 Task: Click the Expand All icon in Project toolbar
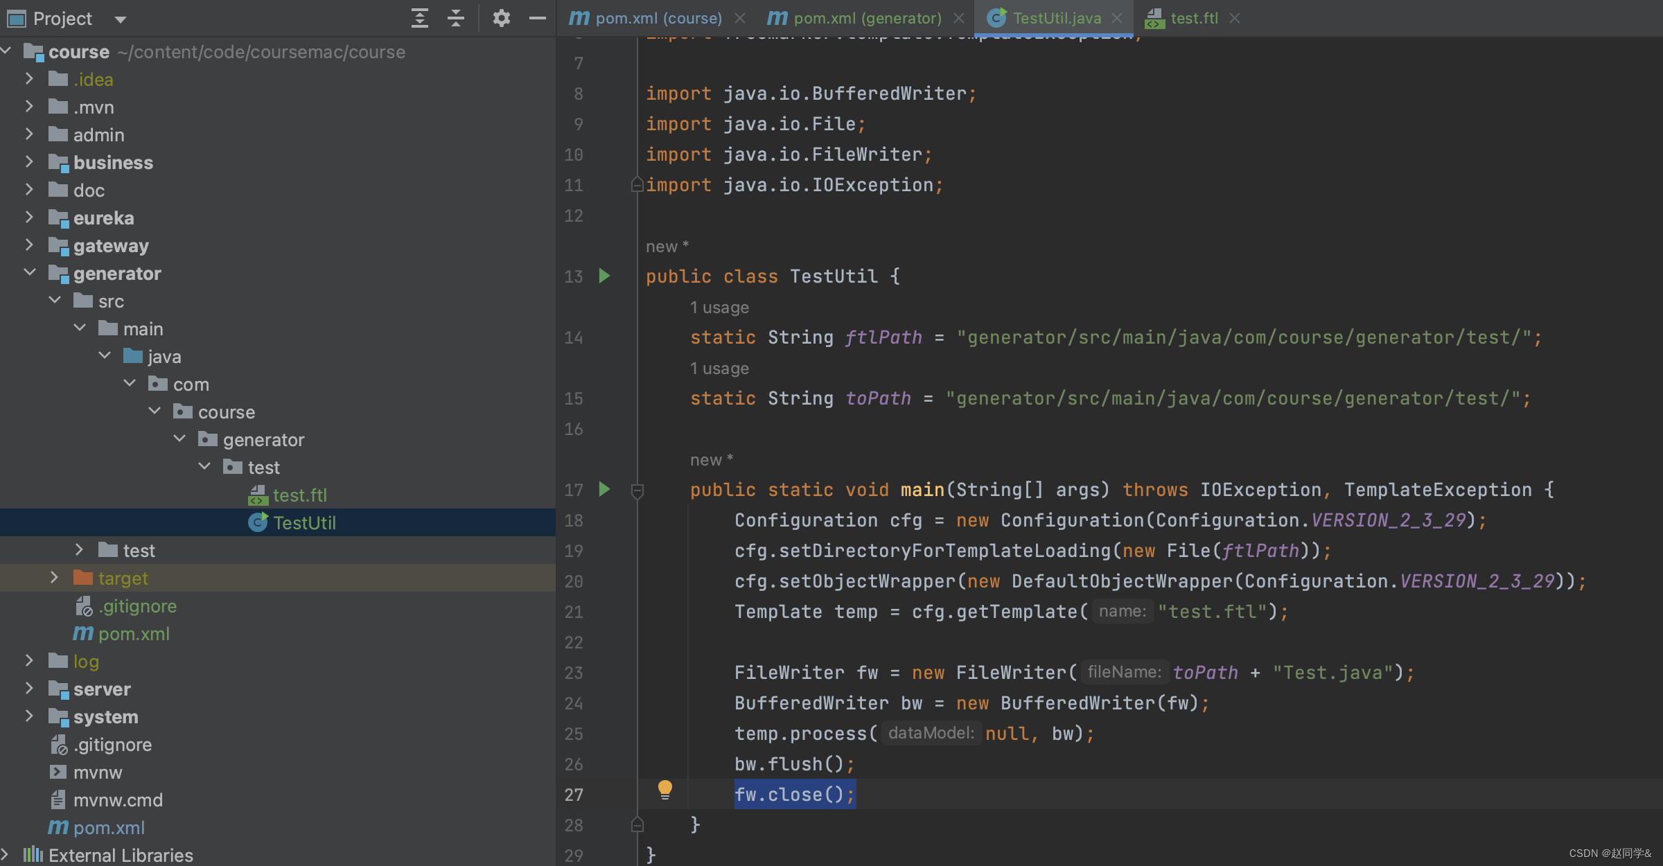coord(419,18)
